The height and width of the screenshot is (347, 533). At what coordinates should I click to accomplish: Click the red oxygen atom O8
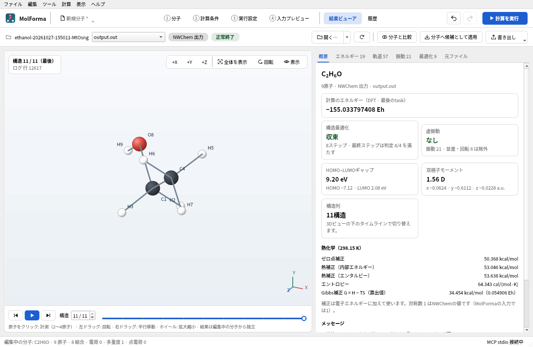139,144
